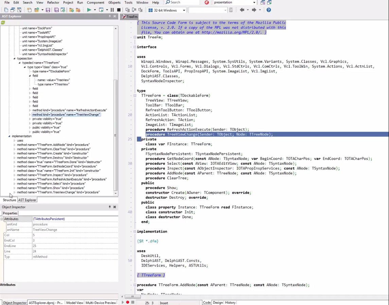
Task: Click the editor horizontal scrollbar thumb
Action: coord(132,297)
